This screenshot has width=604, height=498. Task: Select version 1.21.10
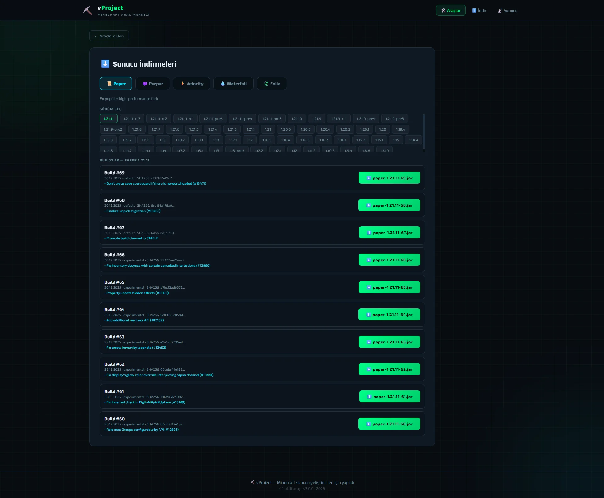coord(296,119)
